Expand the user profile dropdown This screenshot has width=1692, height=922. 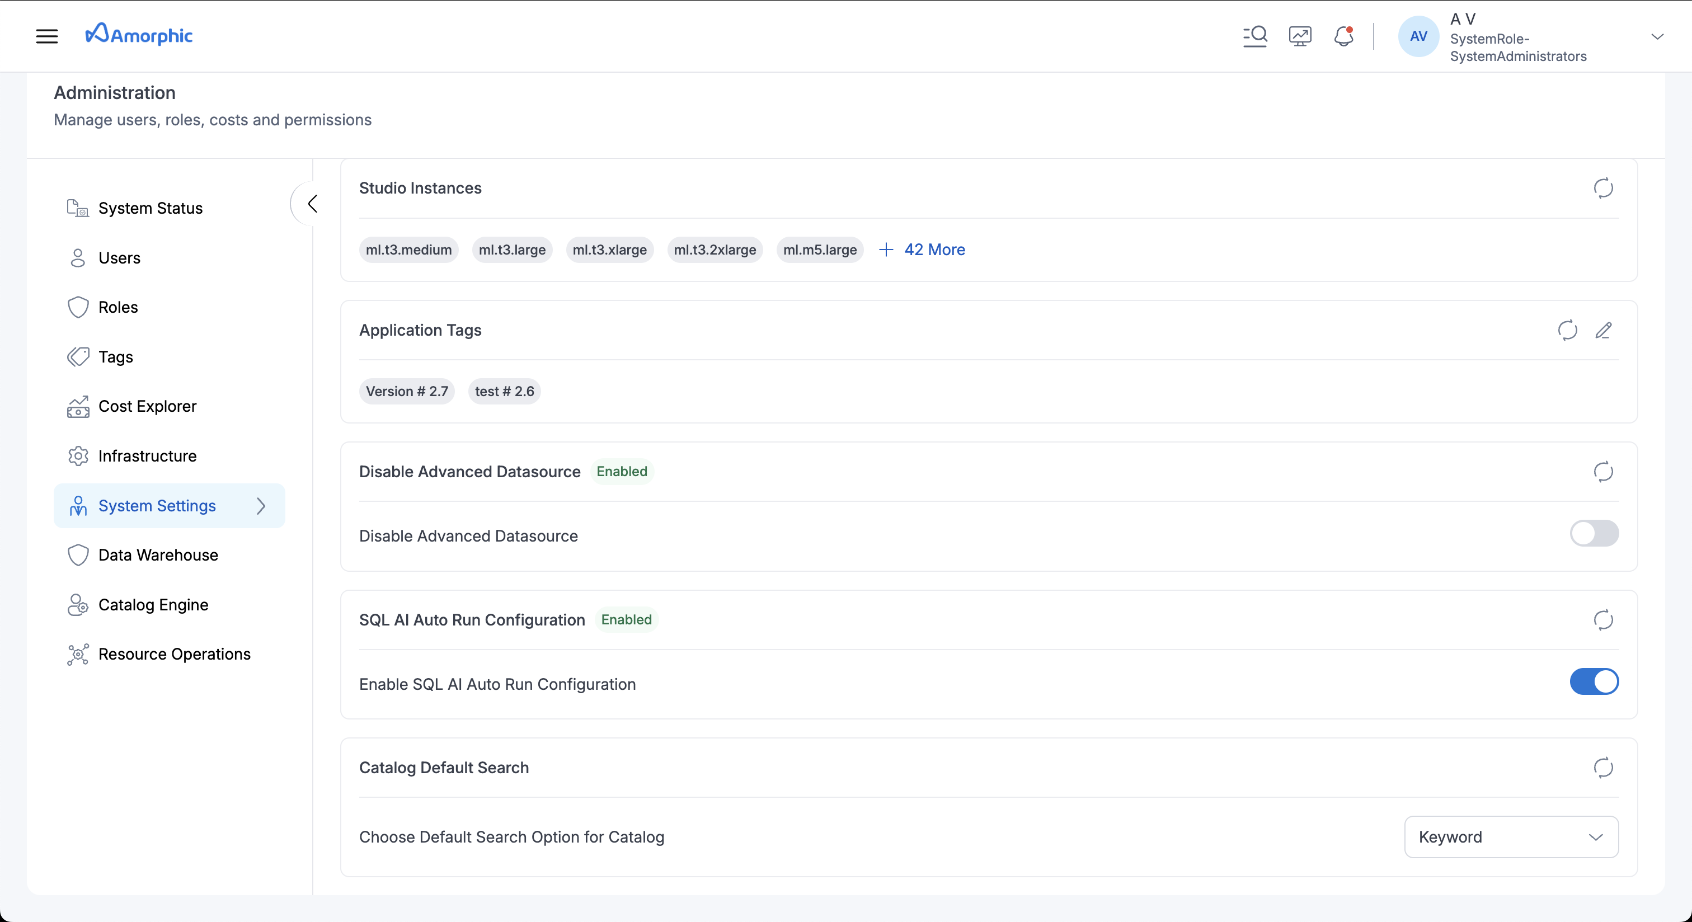[1658, 36]
